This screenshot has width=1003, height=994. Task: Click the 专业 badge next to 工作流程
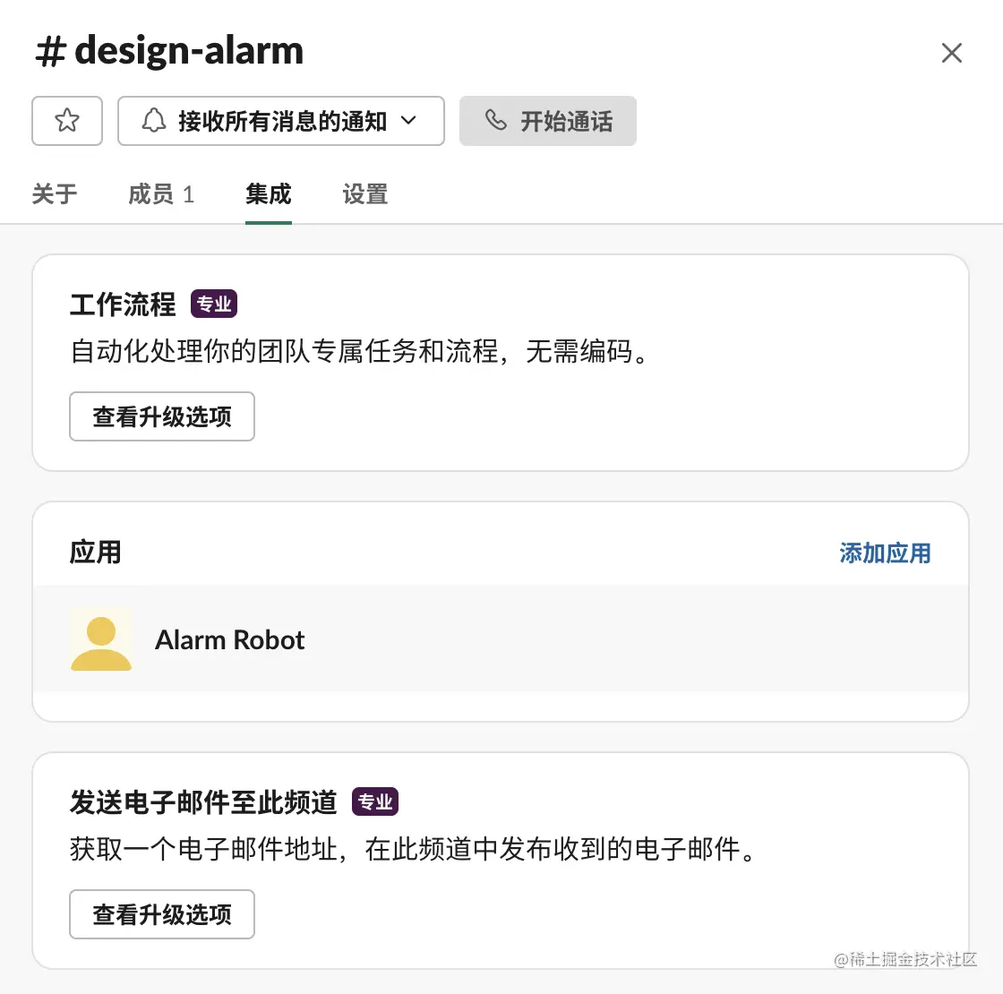click(x=214, y=304)
